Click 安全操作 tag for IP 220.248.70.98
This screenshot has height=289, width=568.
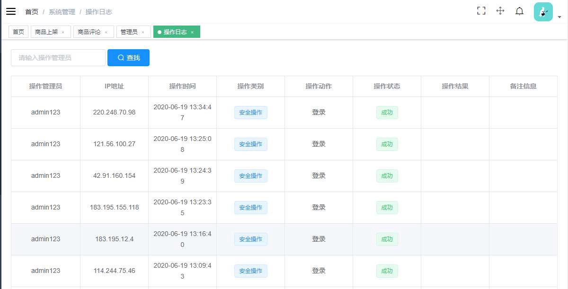250,113
